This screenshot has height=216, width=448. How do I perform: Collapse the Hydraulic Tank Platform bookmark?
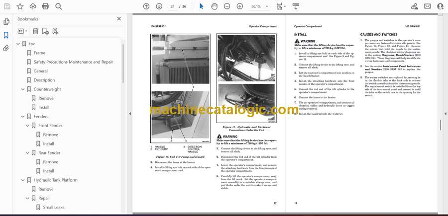[x=23, y=180]
